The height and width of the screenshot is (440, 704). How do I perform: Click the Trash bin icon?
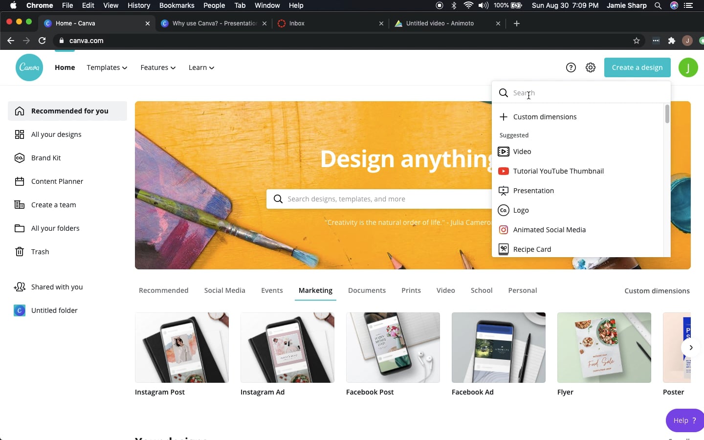point(20,252)
